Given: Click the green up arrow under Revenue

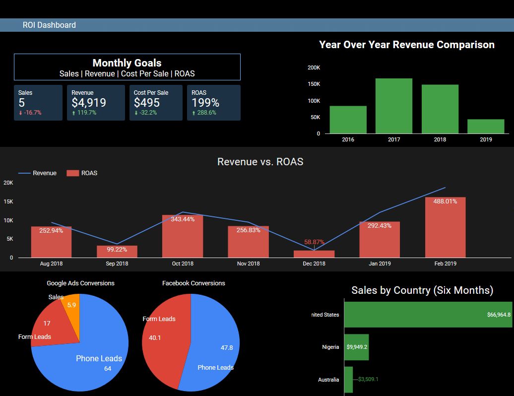Looking at the screenshot, I should (73, 113).
